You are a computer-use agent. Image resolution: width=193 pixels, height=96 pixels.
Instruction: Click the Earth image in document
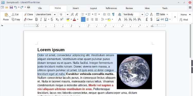click(134, 72)
